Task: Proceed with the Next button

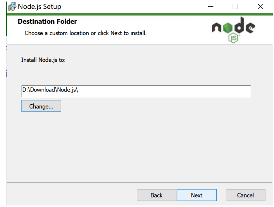Action: pos(196,195)
